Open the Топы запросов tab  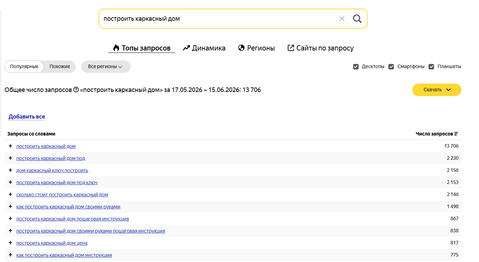click(141, 48)
